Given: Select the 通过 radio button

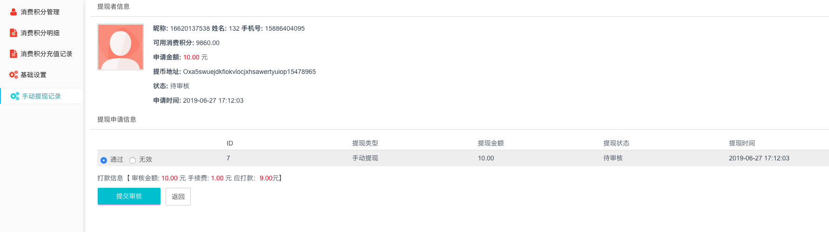Looking at the screenshot, I should point(104,160).
